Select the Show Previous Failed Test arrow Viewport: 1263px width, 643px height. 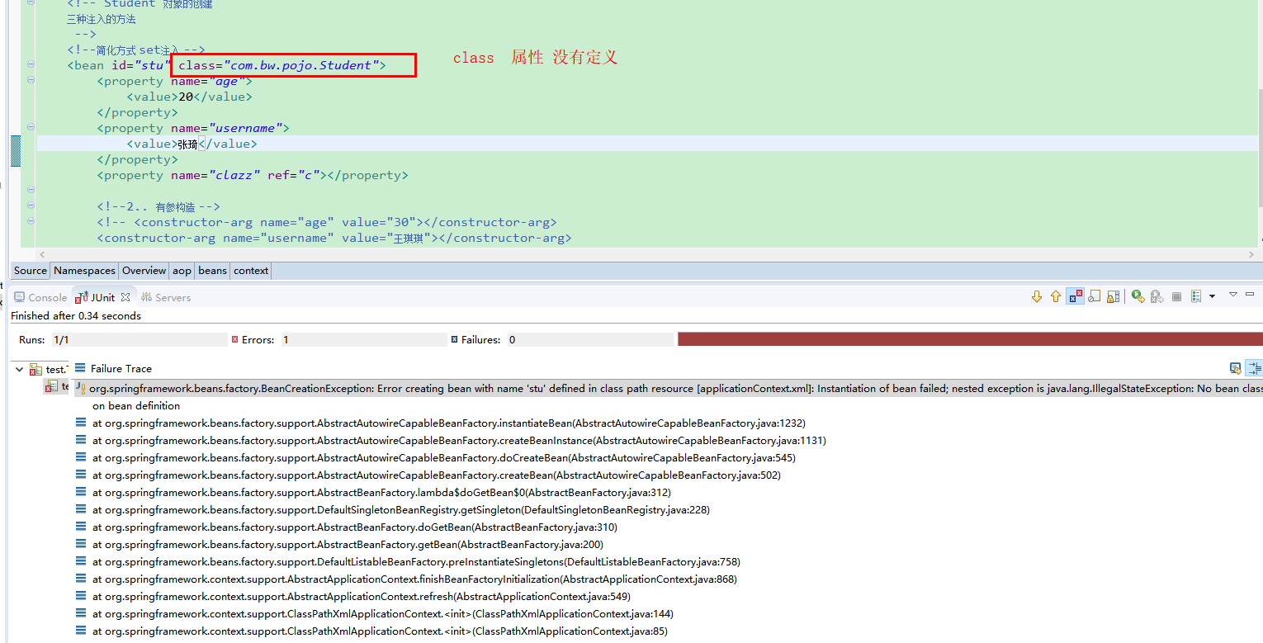point(1056,295)
